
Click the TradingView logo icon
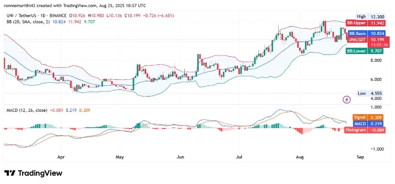pos(10,173)
